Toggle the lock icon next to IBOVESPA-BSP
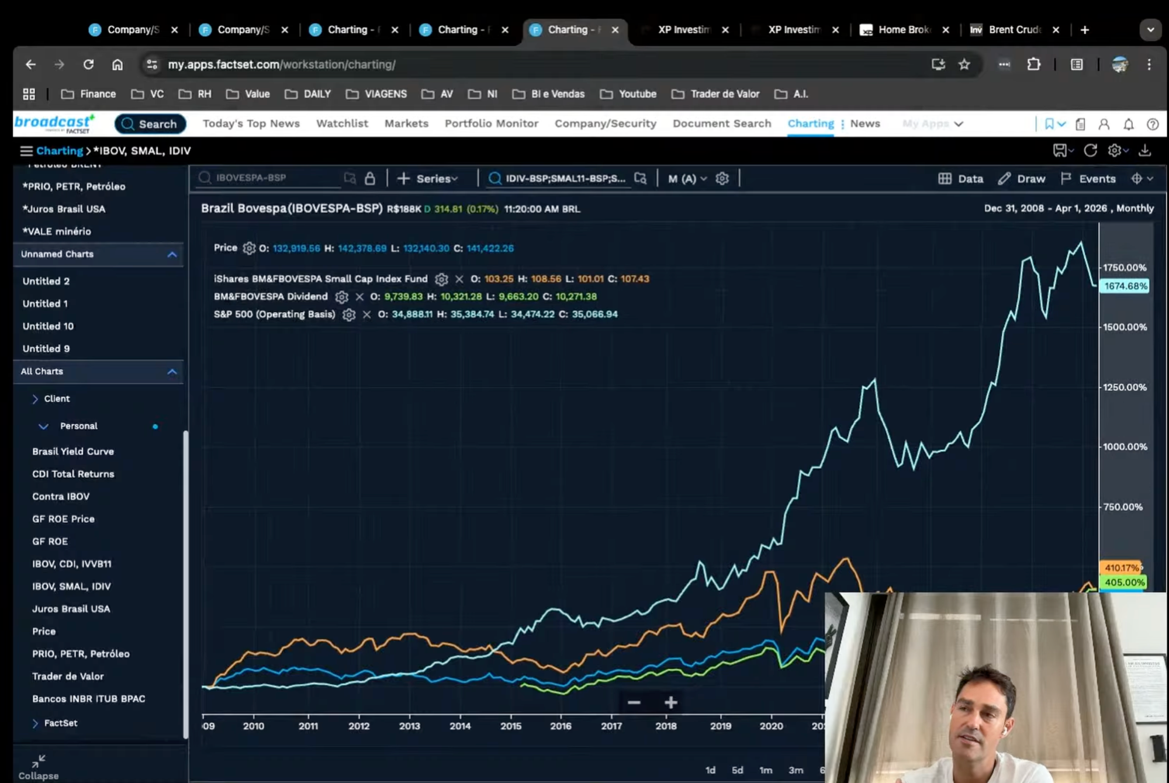Viewport: 1169px width, 783px height. (369, 179)
